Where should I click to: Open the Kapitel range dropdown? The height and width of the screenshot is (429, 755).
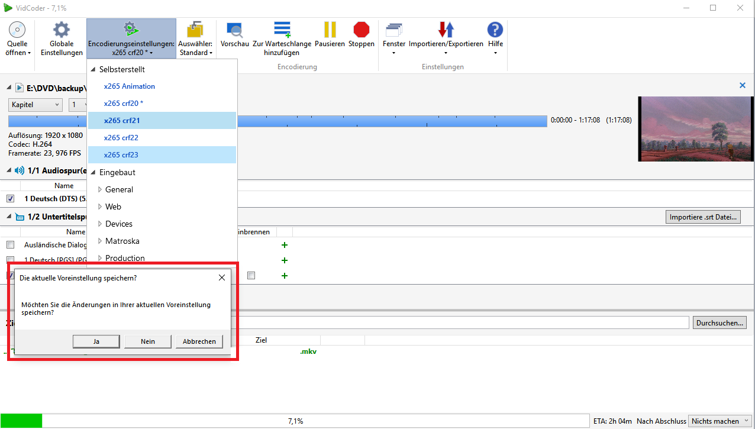[35, 104]
